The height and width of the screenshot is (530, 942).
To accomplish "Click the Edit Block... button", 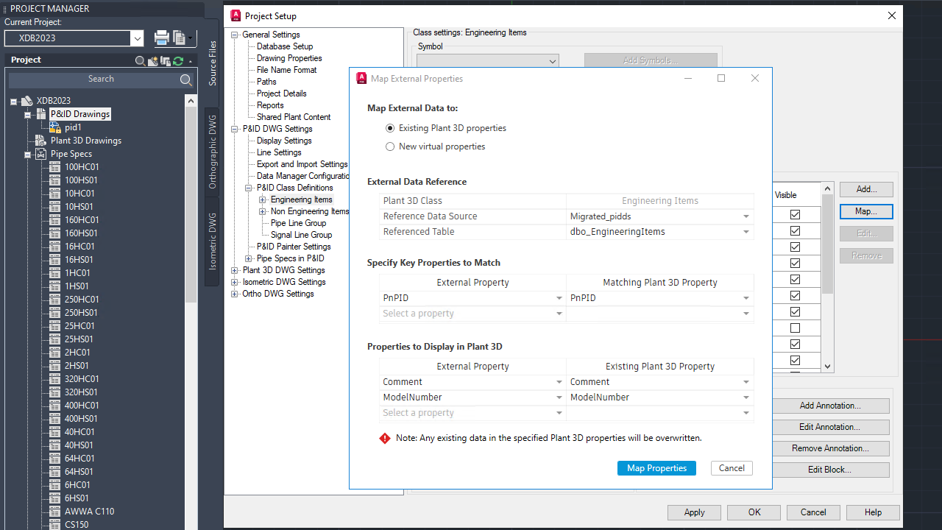I will [830, 470].
